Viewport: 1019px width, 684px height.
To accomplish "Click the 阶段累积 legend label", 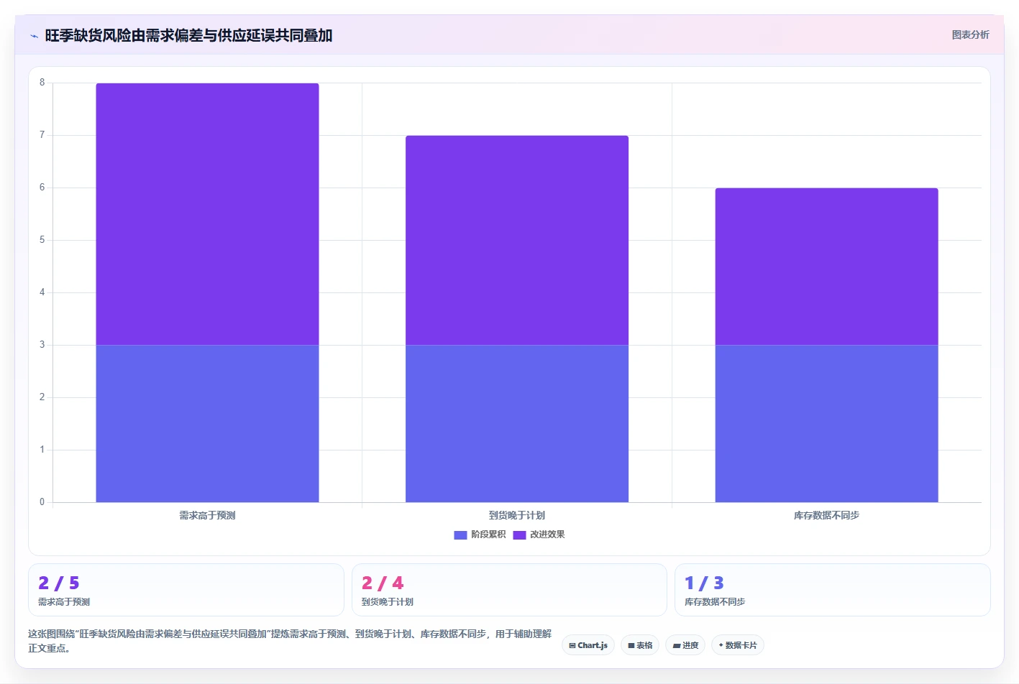I will [x=488, y=535].
